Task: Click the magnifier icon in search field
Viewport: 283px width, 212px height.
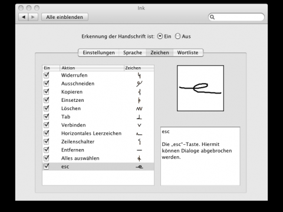Action: (x=212, y=17)
